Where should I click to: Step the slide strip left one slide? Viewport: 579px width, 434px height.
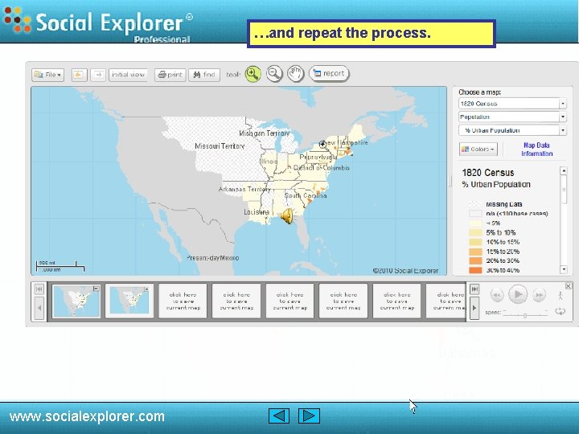coord(39,308)
